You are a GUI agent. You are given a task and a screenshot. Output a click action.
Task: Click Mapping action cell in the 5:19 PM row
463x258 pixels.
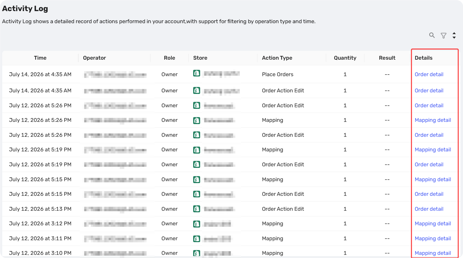pyautogui.click(x=272, y=149)
